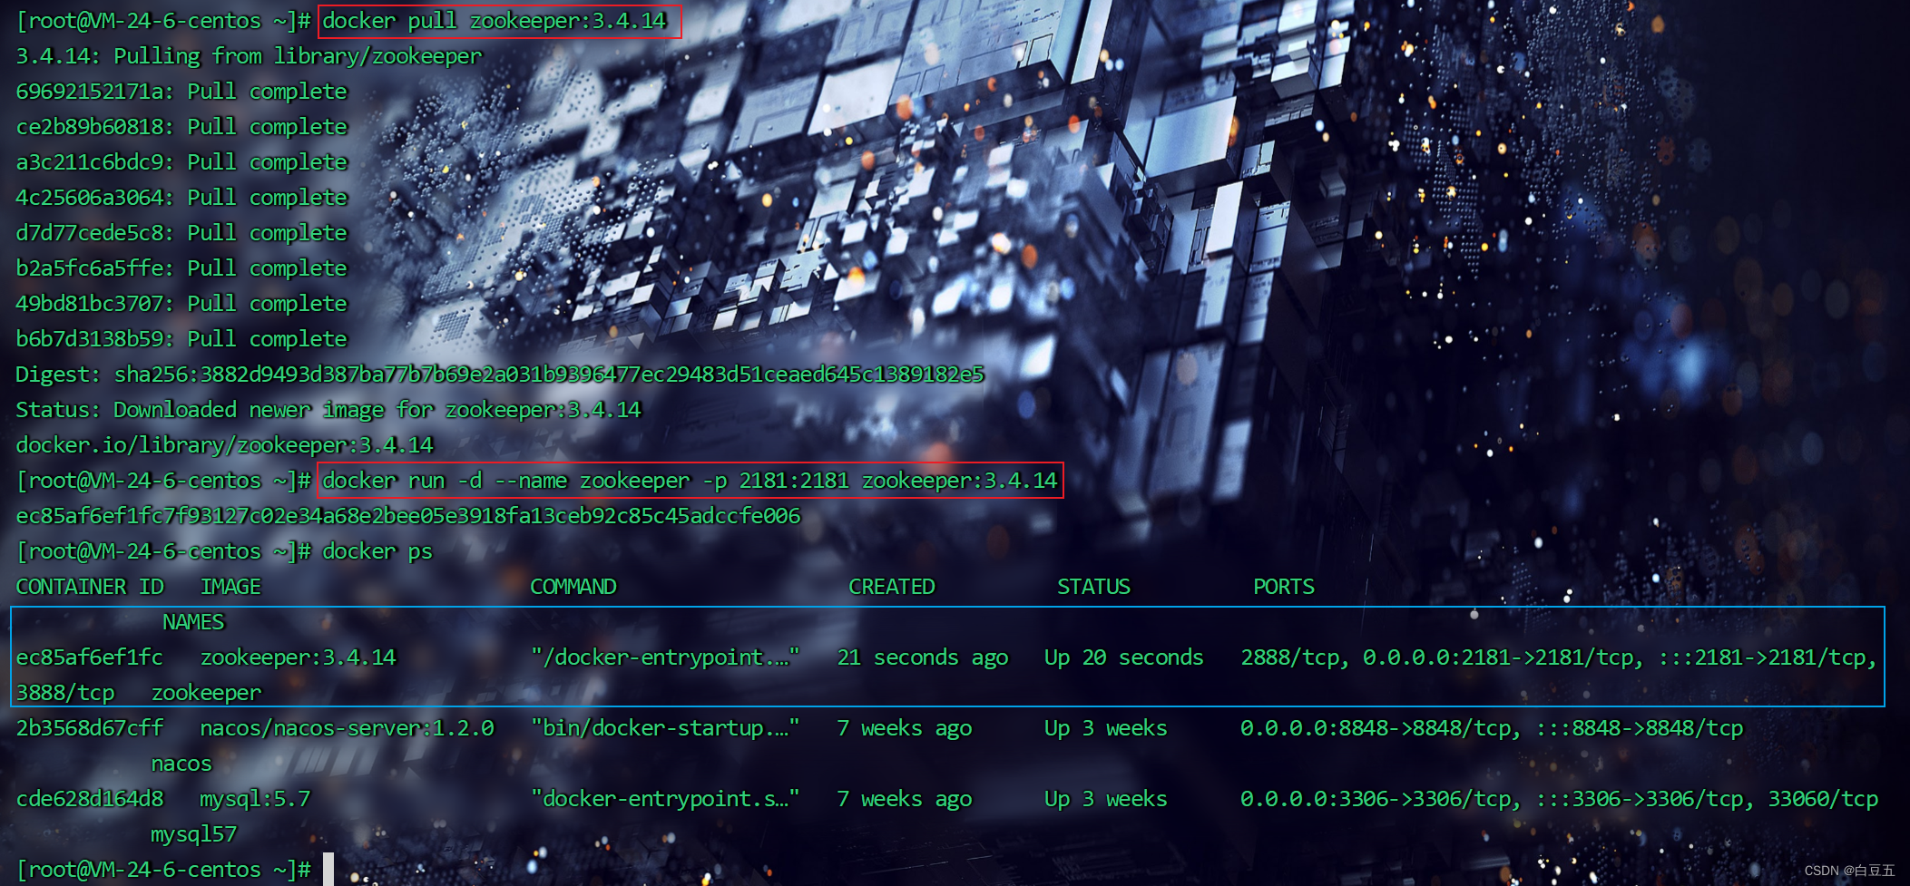This screenshot has width=1910, height=886.
Task: Click the 'docker run -d --name zookeeper' command
Action: [690, 481]
